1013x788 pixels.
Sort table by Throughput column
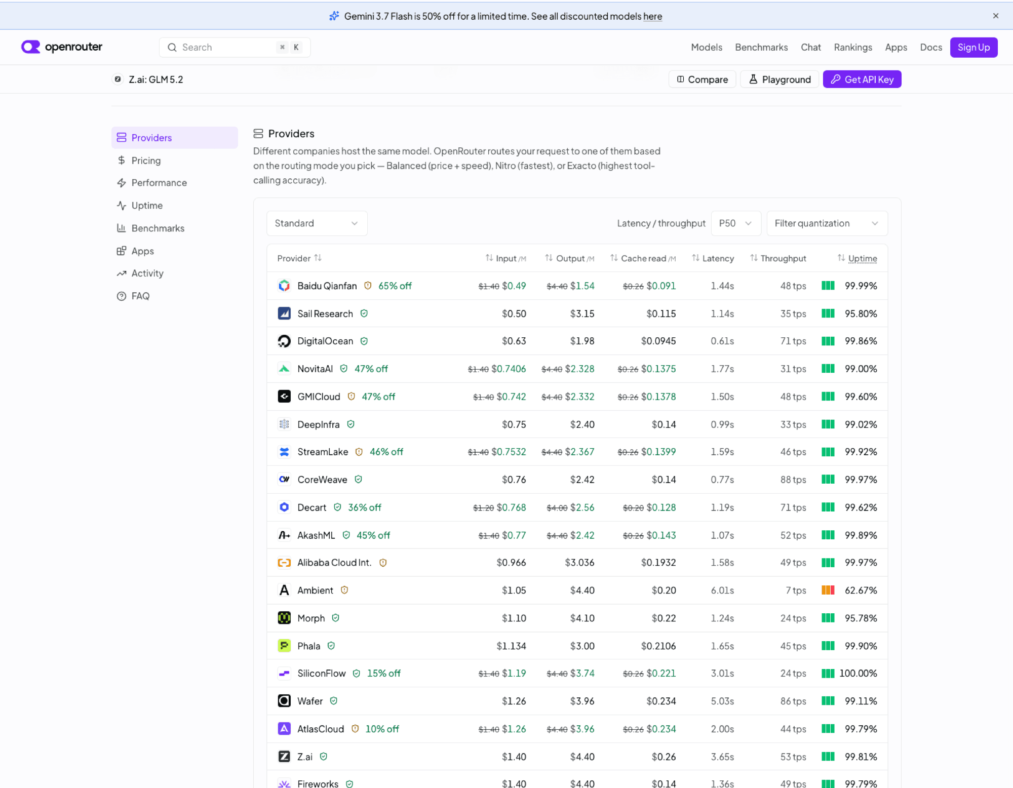click(x=778, y=258)
